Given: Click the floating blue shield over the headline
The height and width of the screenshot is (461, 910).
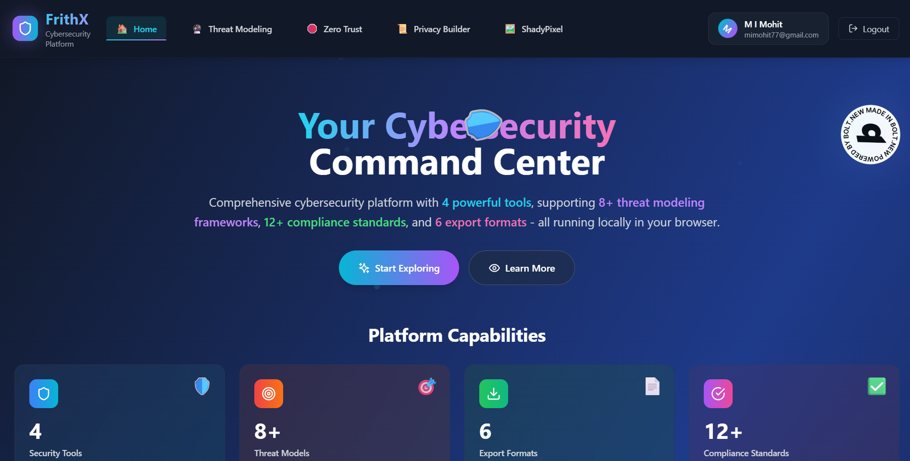Looking at the screenshot, I should point(484,125).
